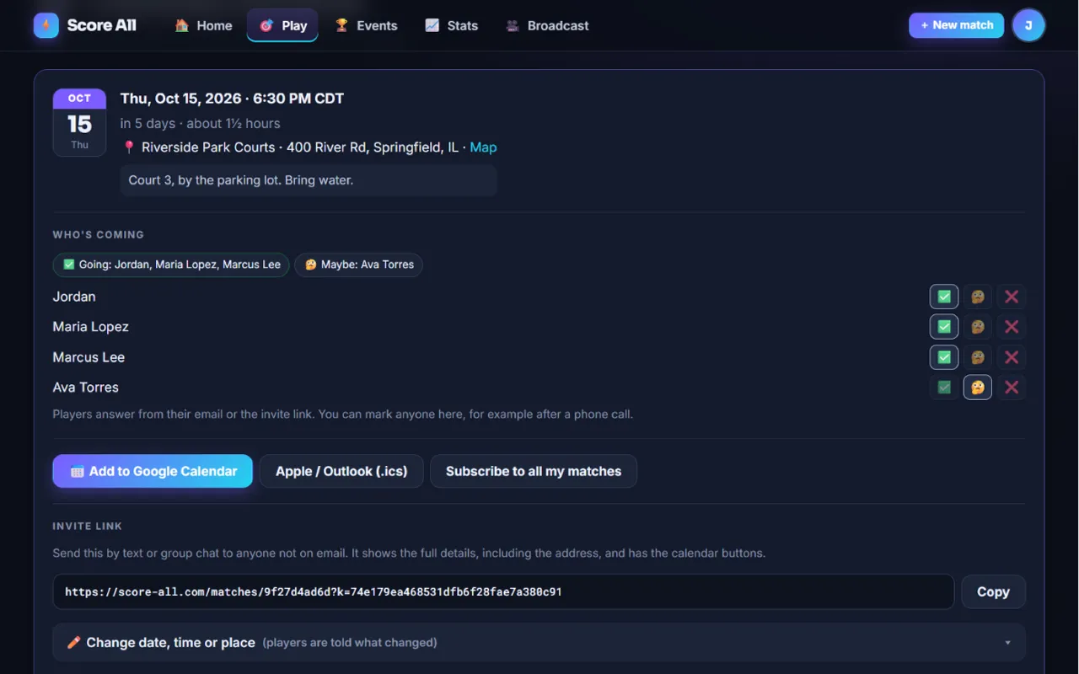Select maybe for Ava Torres
This screenshot has width=1079, height=674.
(x=978, y=388)
